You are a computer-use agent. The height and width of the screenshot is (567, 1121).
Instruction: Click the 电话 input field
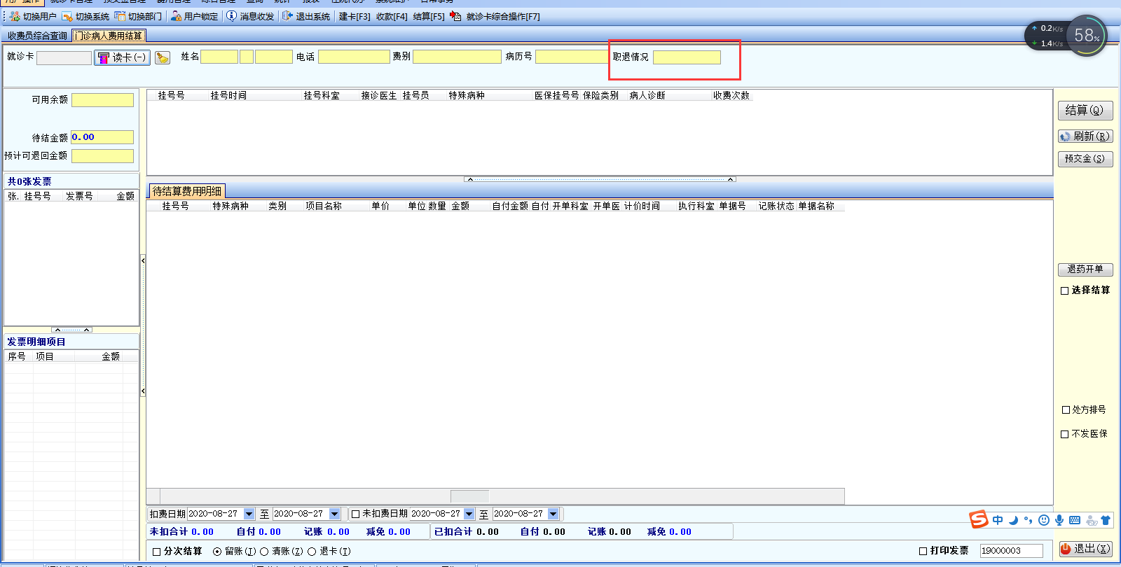click(354, 57)
